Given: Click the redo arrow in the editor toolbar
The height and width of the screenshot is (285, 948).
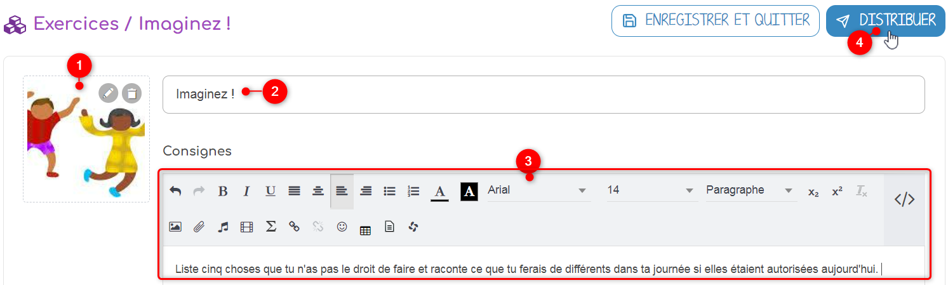Looking at the screenshot, I should point(199,191).
